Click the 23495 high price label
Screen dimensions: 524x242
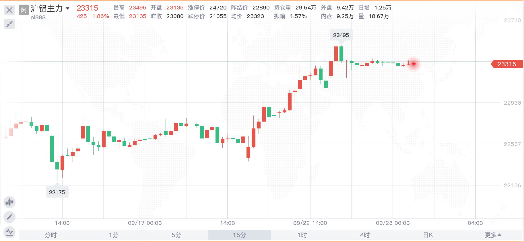[x=341, y=35]
